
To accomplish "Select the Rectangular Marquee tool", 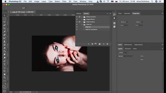I will coord(4,19).
